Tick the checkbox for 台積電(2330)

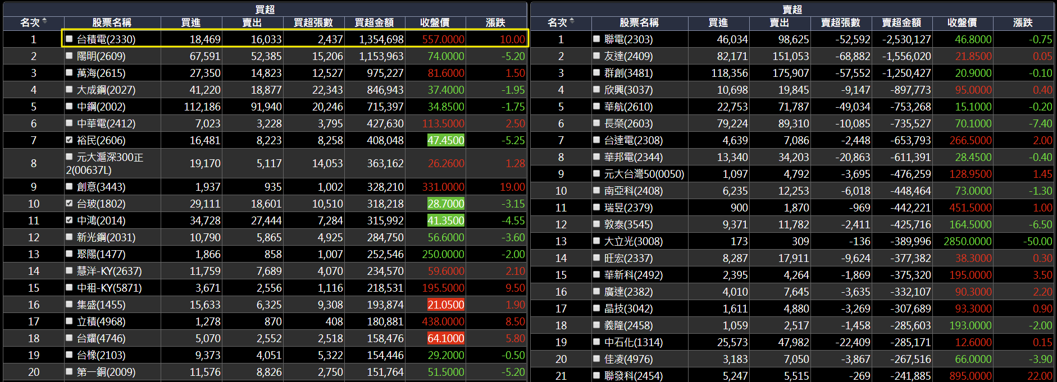coord(69,39)
